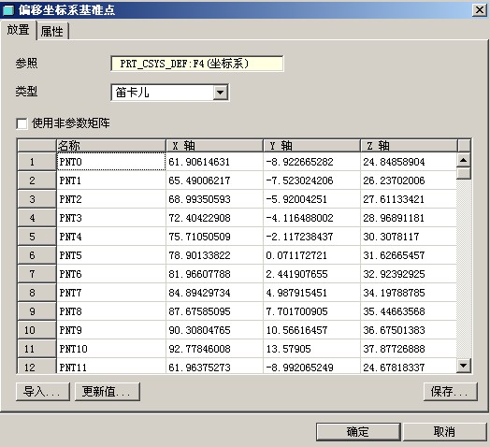
Task: Click the scrollbar up arrow
Action: pyautogui.click(x=464, y=160)
